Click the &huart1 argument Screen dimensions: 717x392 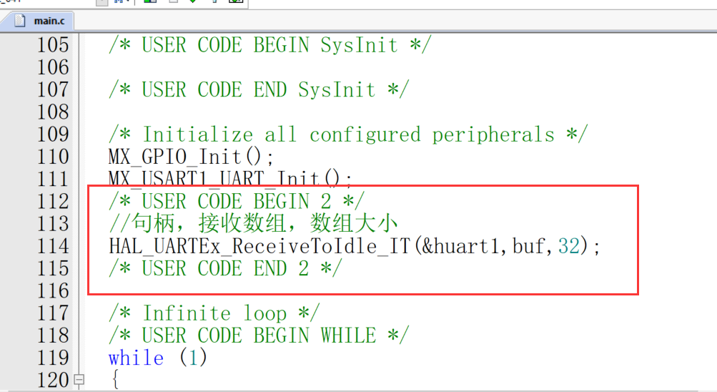[x=460, y=246]
